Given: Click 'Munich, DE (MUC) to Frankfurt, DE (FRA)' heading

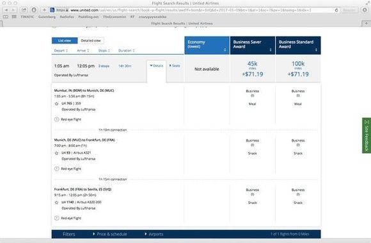Looking at the screenshot, I should [x=84, y=140].
